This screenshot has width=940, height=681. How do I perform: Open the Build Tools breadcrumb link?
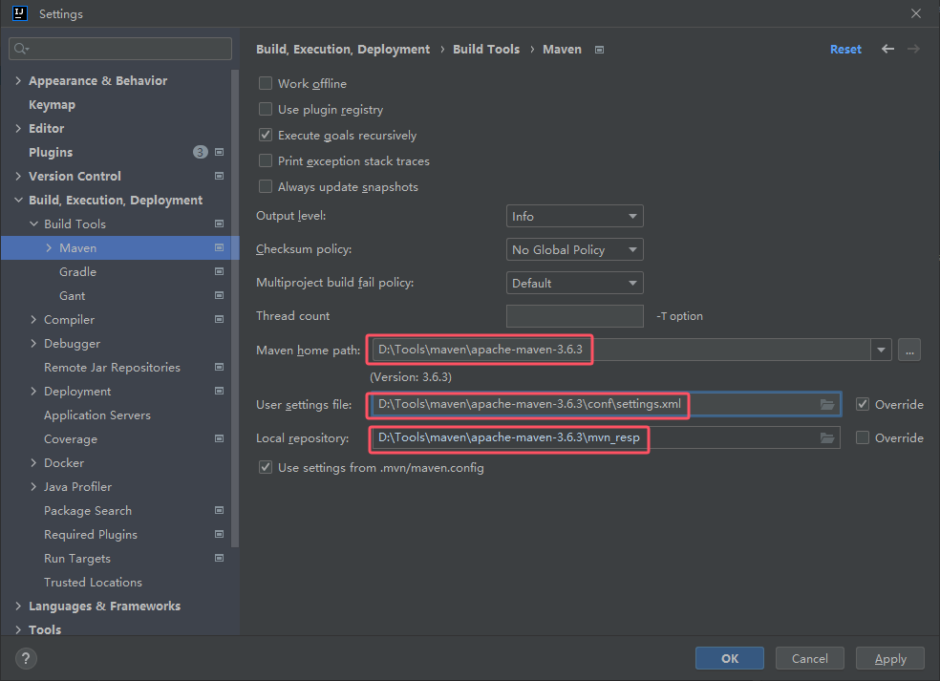(x=486, y=49)
